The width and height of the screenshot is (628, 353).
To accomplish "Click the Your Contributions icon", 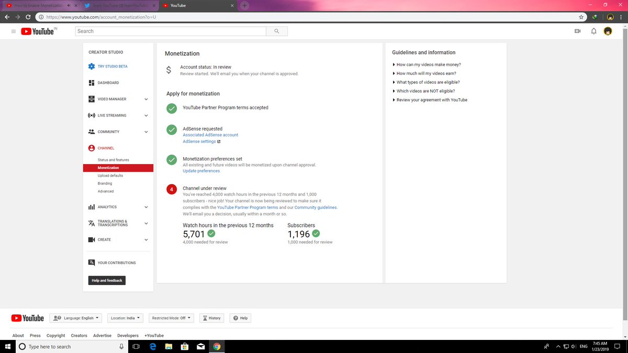I will pos(92,263).
